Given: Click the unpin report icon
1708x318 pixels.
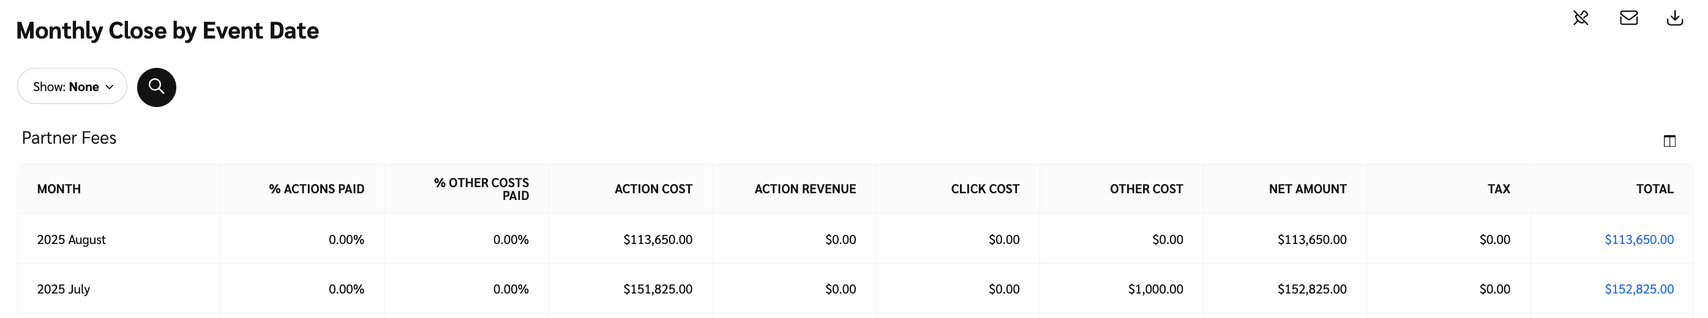Looking at the screenshot, I should [1581, 18].
